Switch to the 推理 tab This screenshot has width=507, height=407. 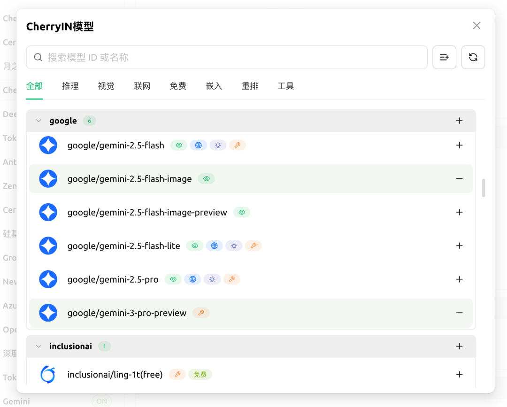[x=70, y=86]
